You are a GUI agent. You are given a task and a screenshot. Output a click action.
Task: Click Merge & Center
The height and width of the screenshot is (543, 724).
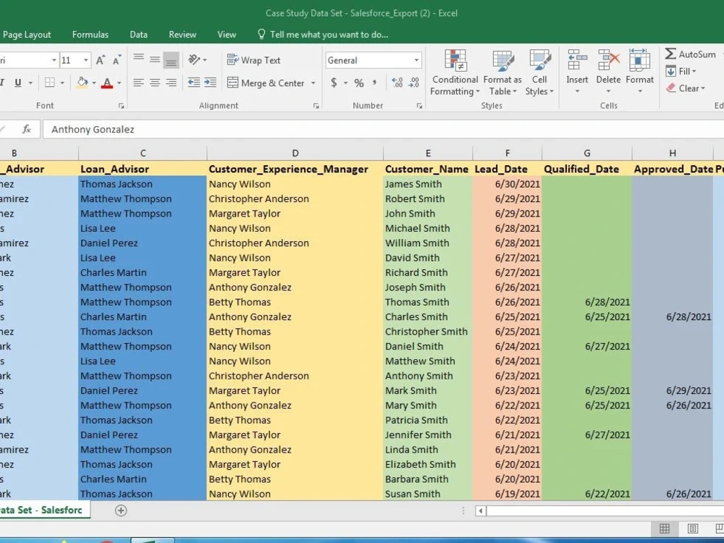[266, 83]
